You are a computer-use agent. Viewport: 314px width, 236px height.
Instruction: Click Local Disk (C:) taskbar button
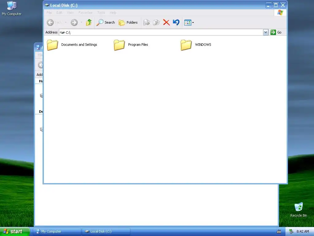[x=106, y=231]
